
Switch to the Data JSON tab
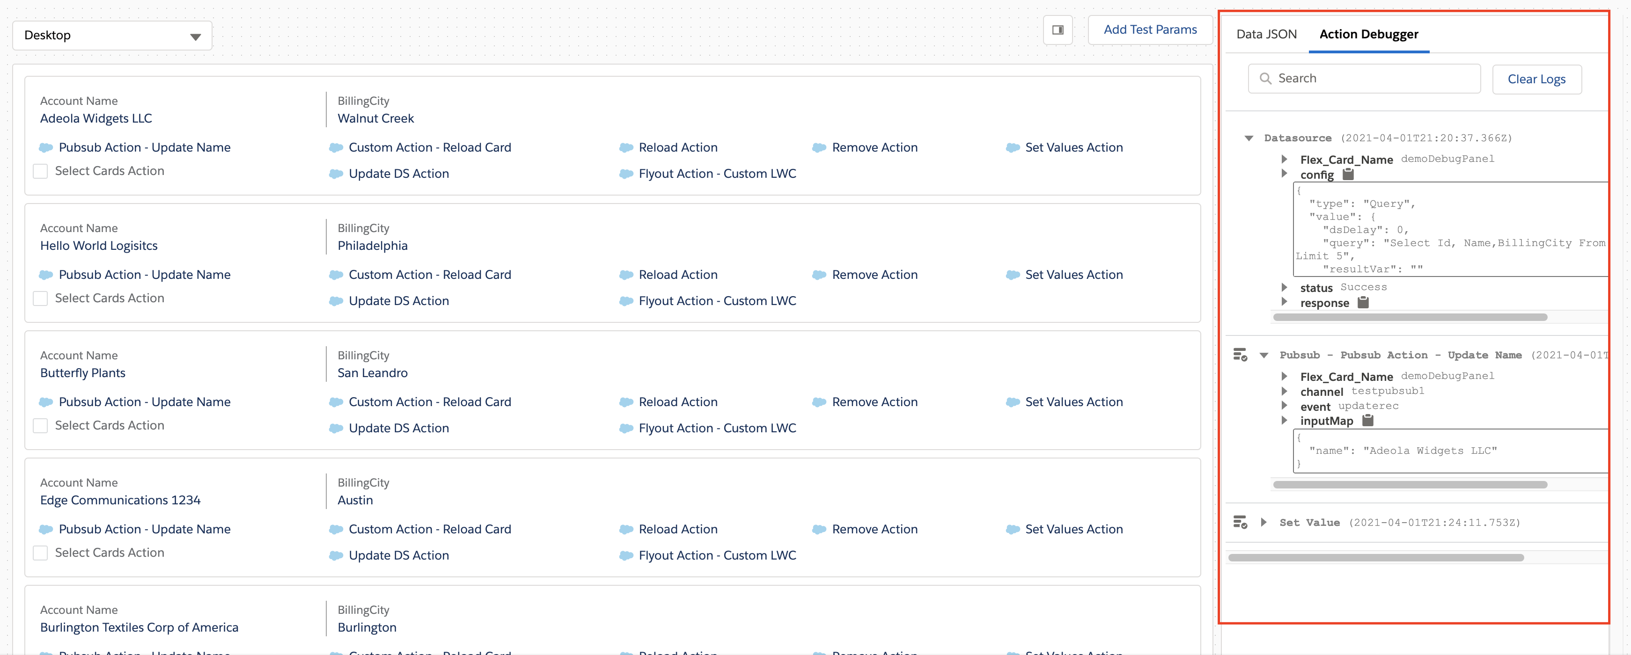click(1266, 34)
